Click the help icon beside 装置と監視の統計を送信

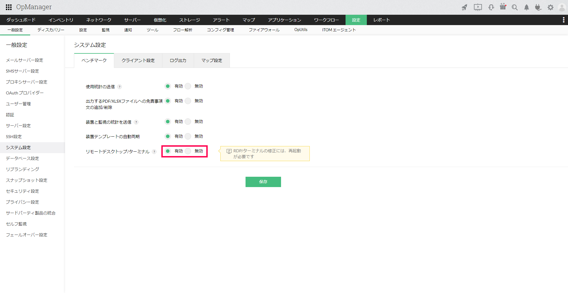136,122
